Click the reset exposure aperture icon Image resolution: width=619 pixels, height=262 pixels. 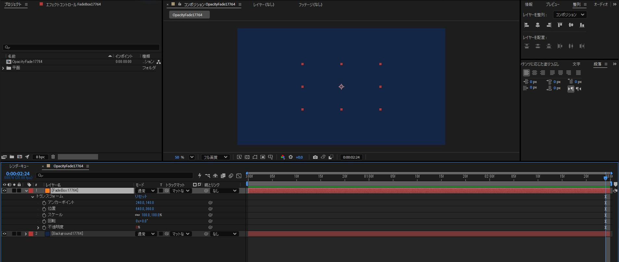click(x=291, y=157)
